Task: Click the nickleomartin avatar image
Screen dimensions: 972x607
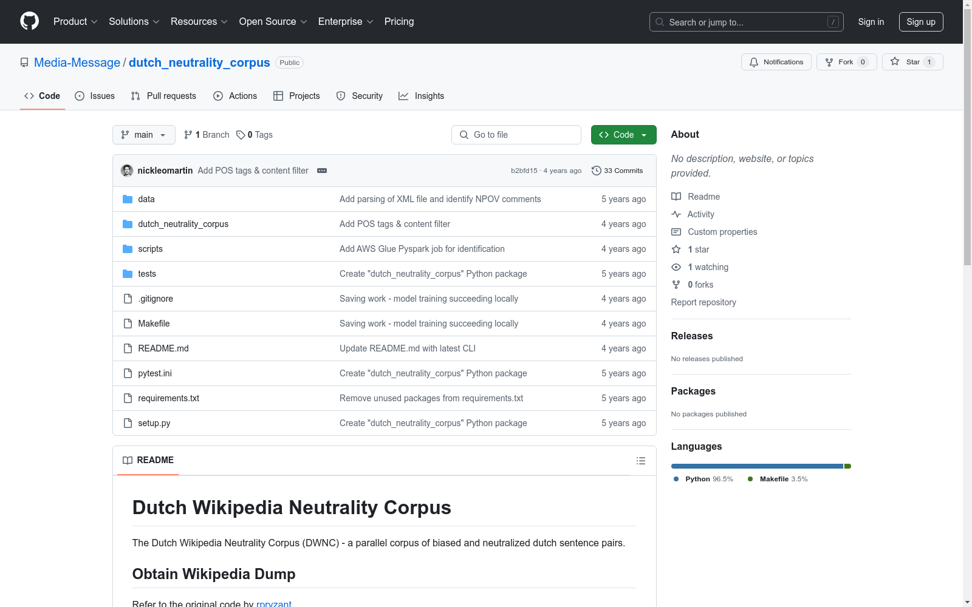Action: click(x=127, y=171)
